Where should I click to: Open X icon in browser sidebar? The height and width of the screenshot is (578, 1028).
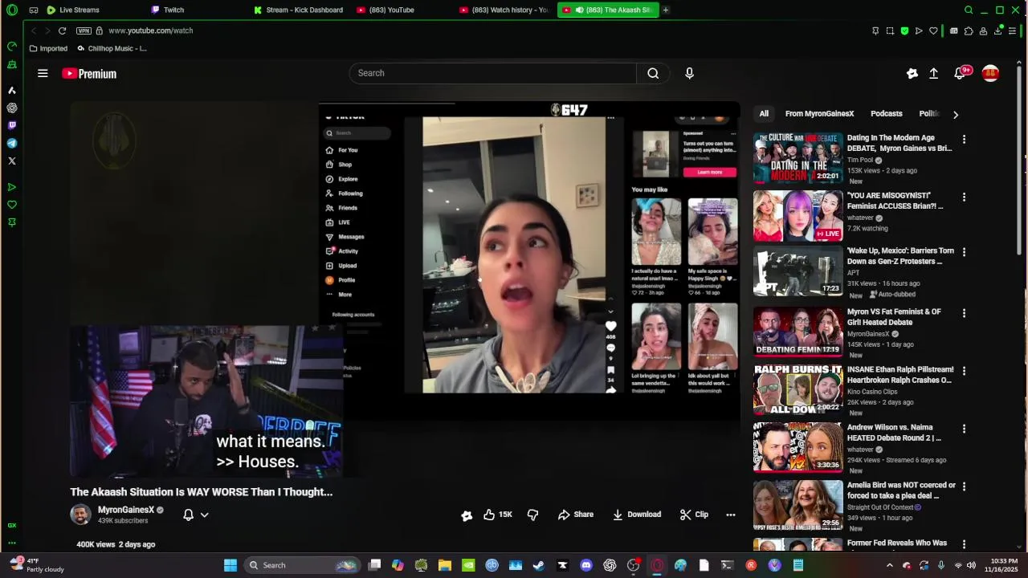(x=12, y=161)
